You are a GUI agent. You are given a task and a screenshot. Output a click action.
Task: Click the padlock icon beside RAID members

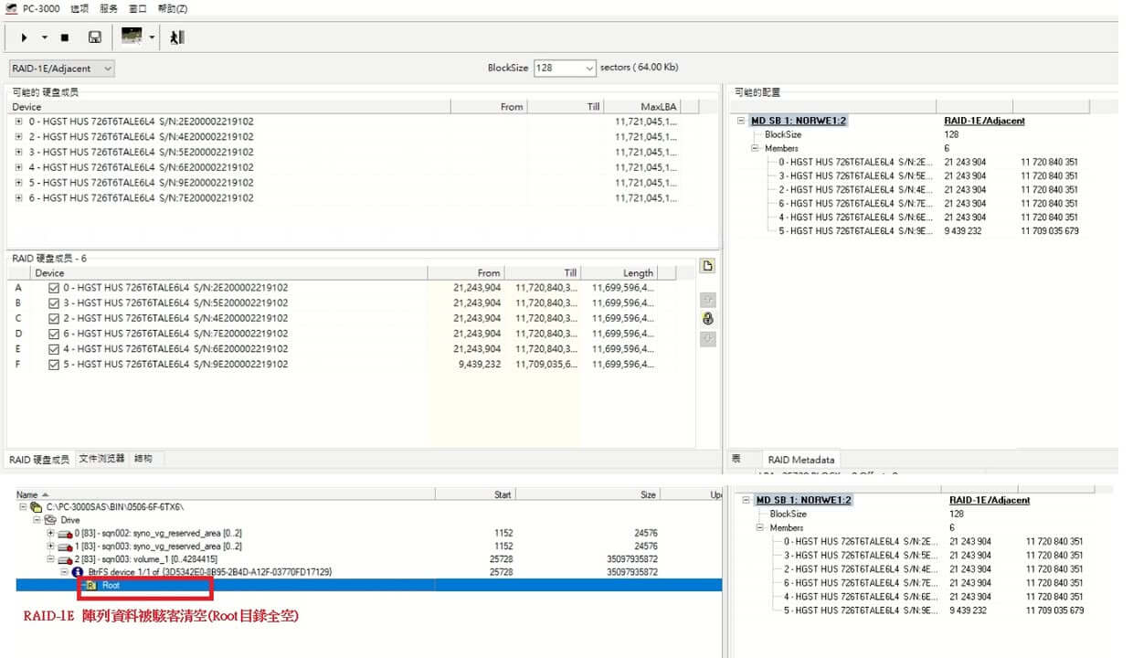pos(707,319)
